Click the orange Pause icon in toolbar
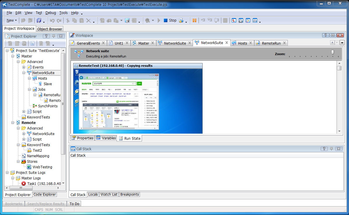This screenshot has height=215, width=349. pos(194,20)
